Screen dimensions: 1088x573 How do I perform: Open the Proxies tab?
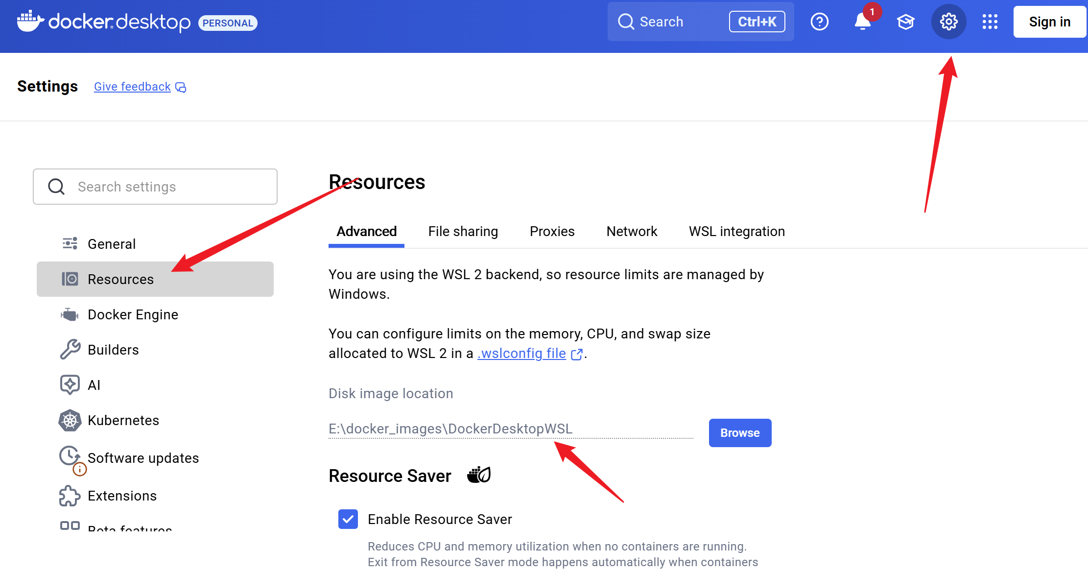coord(552,231)
